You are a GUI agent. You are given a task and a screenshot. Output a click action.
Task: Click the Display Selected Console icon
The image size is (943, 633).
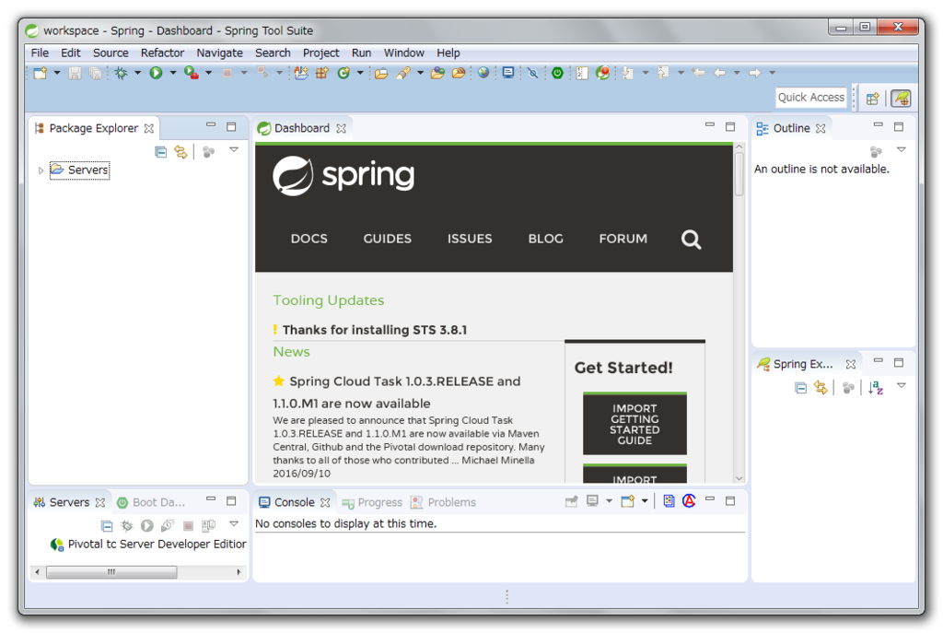(x=592, y=500)
